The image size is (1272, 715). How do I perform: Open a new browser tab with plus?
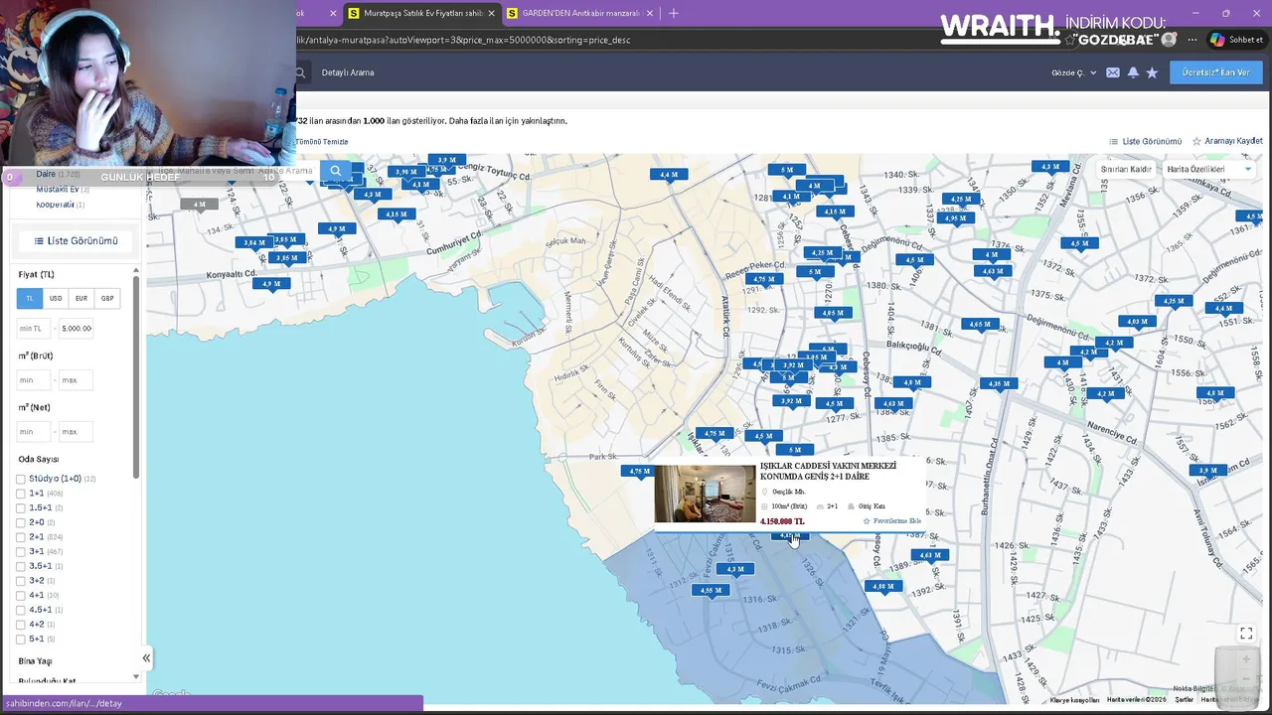(674, 13)
